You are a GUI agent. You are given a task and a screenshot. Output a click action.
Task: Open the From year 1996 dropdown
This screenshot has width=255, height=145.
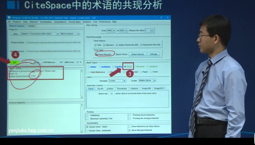(x=114, y=30)
